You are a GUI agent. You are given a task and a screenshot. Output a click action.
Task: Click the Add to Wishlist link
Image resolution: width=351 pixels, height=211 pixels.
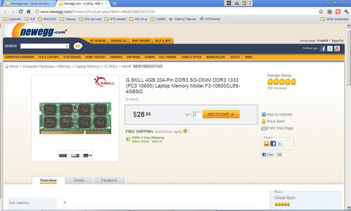point(277,115)
